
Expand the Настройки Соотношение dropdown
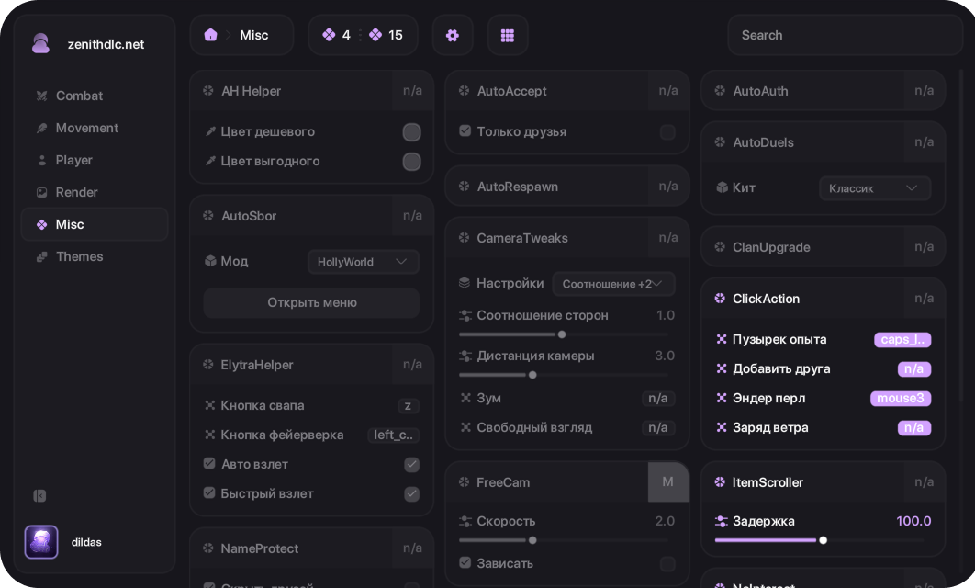coord(613,284)
